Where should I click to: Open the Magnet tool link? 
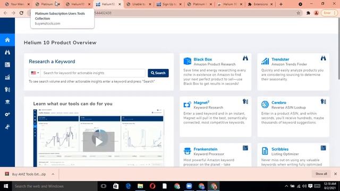pyautogui.click(x=201, y=102)
